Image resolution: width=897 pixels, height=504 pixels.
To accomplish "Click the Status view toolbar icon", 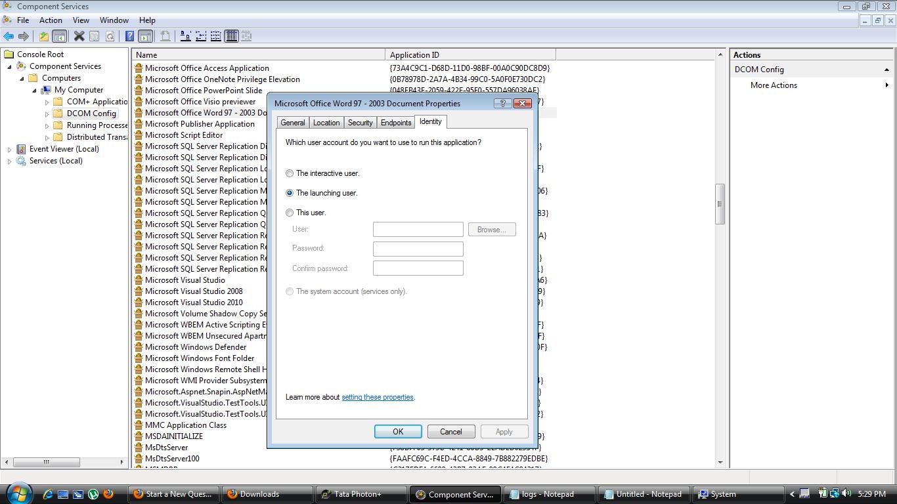I will click(x=247, y=37).
